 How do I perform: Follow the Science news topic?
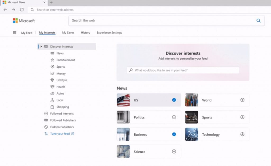[x=174, y=151]
